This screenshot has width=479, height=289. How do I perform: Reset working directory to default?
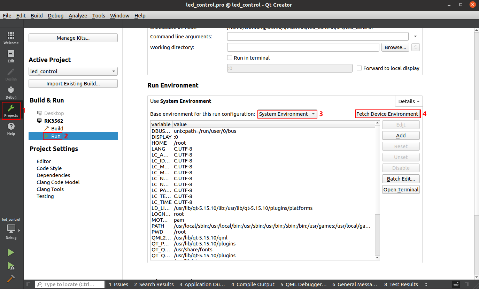415,47
